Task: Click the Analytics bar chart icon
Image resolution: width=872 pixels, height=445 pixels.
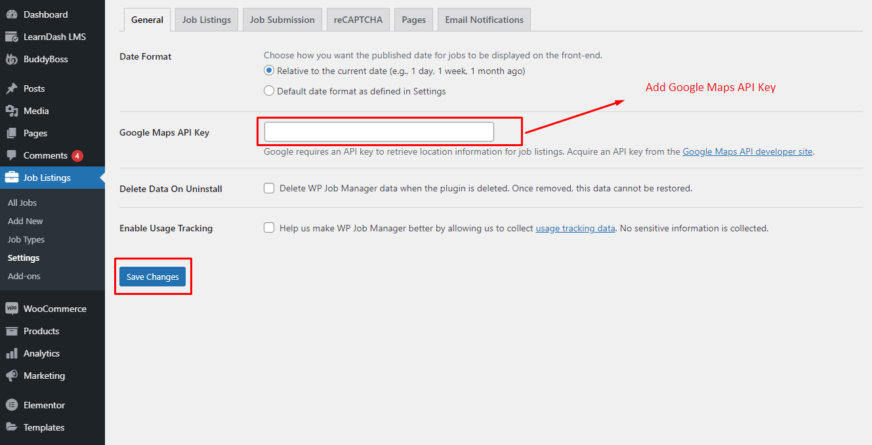Action: (12, 353)
